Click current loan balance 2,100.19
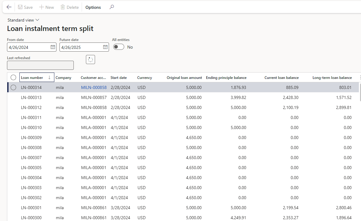 291,107
